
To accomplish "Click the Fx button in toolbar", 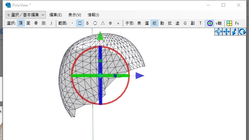I will tap(237, 23).
